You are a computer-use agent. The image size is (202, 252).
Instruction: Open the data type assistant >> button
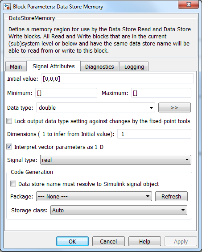click(174, 107)
